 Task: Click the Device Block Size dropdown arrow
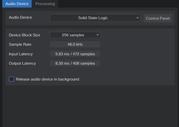(x=98, y=35)
